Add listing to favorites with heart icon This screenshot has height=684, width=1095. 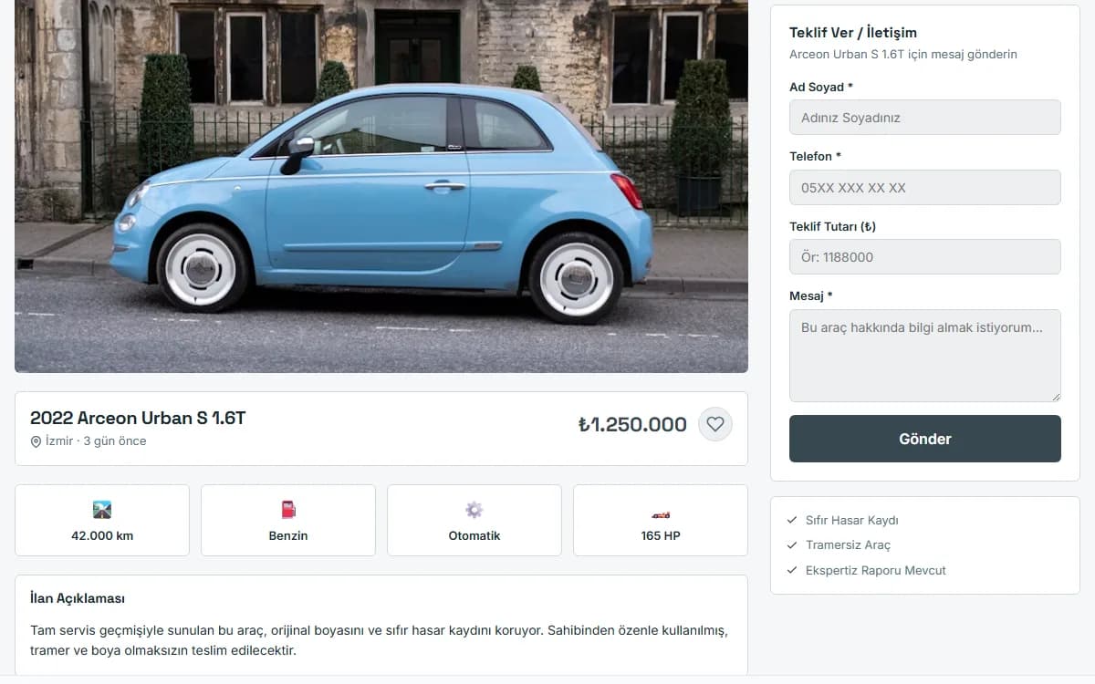tap(715, 424)
